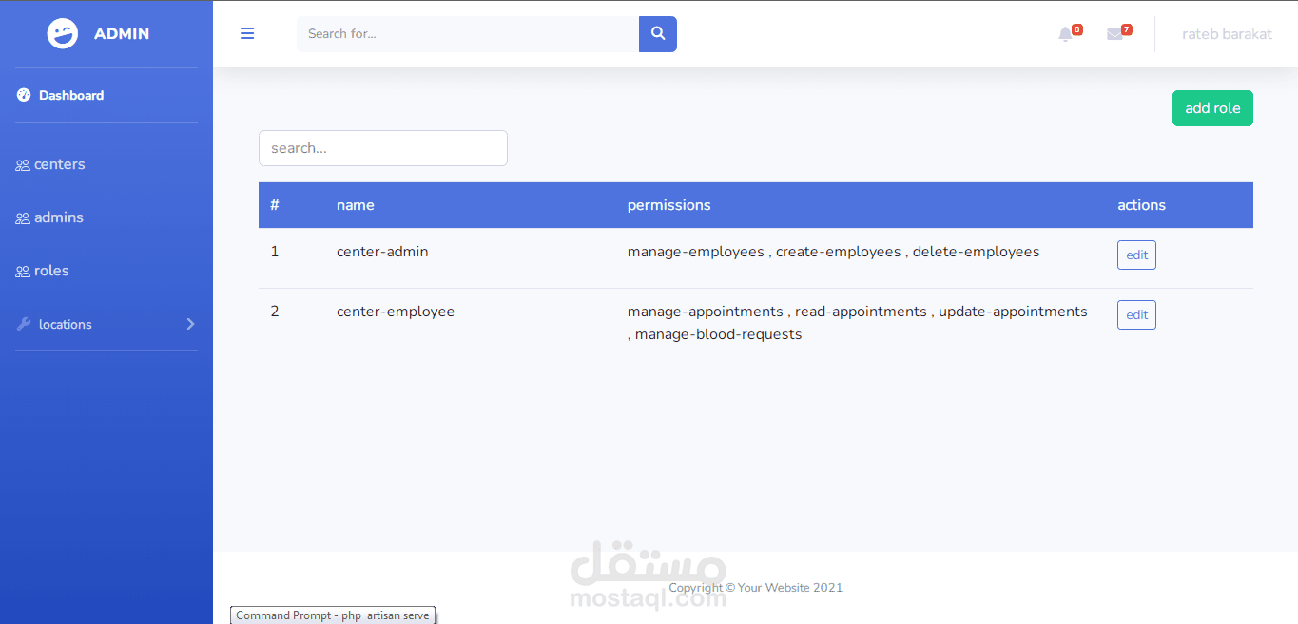Click the roles people icon
Image resolution: width=1298 pixels, height=624 pixels.
click(23, 272)
